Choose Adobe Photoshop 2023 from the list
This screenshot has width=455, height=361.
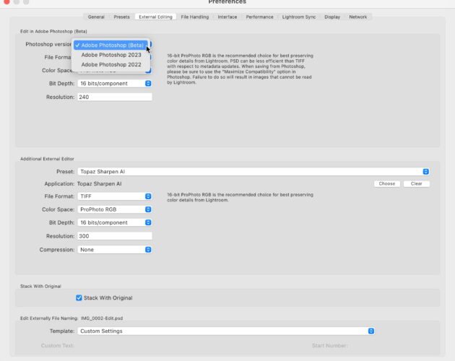(x=110, y=55)
